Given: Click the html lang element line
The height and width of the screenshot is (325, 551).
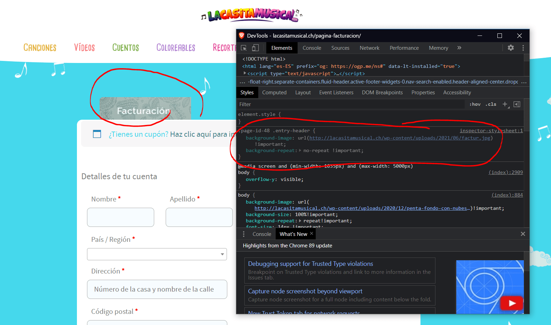Looking at the screenshot, I should tap(351, 66).
